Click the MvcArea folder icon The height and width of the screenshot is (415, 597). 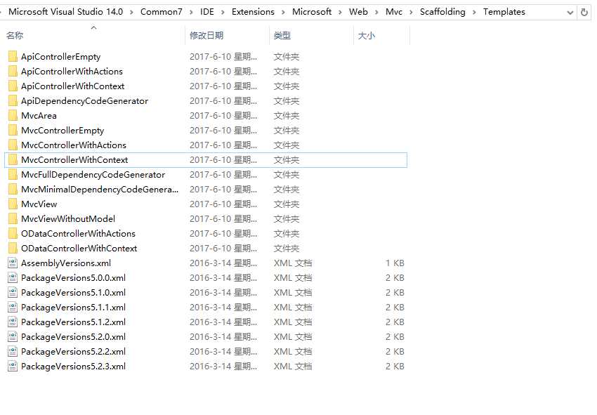tap(13, 116)
